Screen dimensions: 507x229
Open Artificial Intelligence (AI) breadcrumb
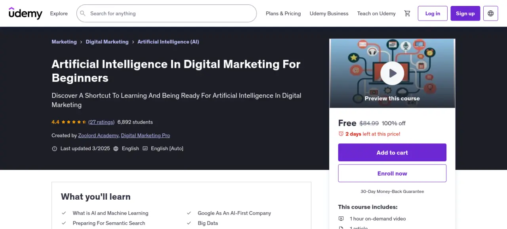(x=168, y=42)
